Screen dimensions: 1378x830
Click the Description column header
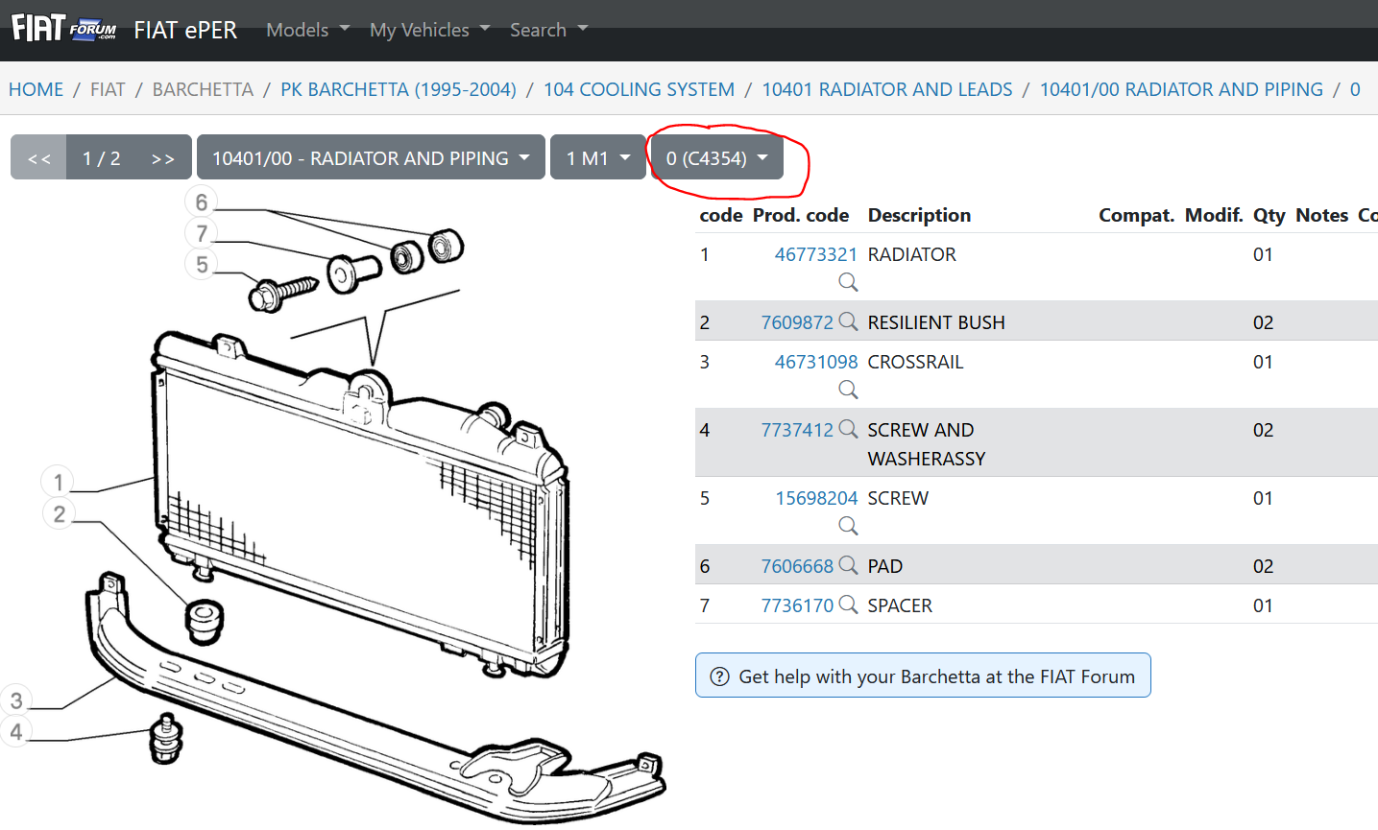click(919, 215)
